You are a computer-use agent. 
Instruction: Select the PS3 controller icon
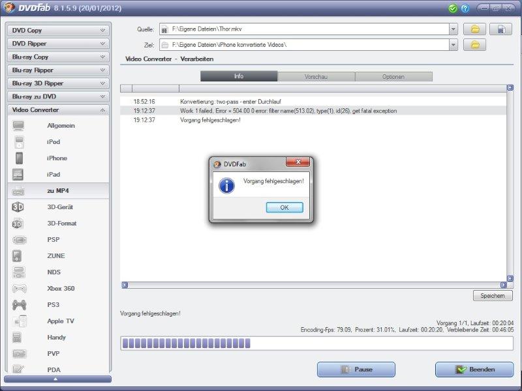(19, 305)
